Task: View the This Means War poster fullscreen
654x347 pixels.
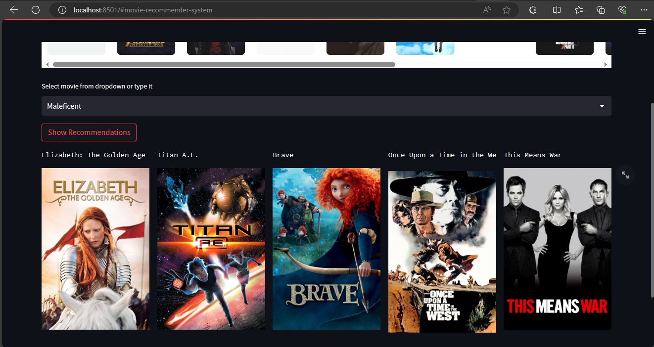Action: point(625,175)
